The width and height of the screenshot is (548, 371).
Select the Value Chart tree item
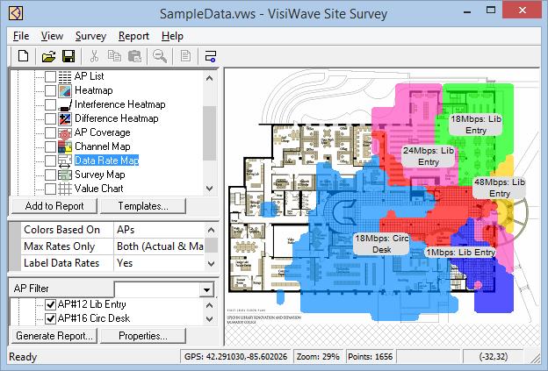99,189
